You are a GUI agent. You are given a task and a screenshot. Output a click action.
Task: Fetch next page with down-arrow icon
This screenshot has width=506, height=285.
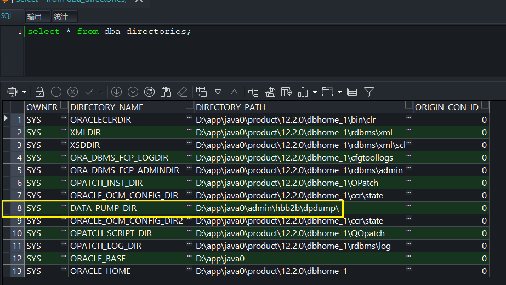(116, 92)
